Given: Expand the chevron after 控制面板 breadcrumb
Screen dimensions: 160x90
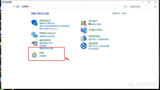Looking at the screenshot, I should point(30,7).
